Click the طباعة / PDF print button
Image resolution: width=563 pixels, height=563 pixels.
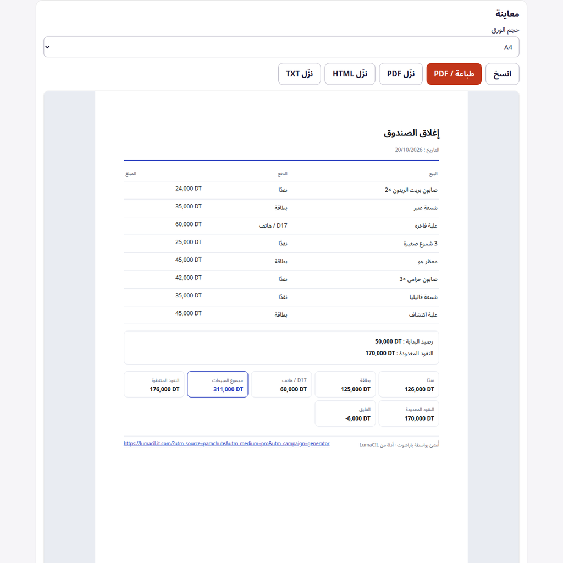454,74
